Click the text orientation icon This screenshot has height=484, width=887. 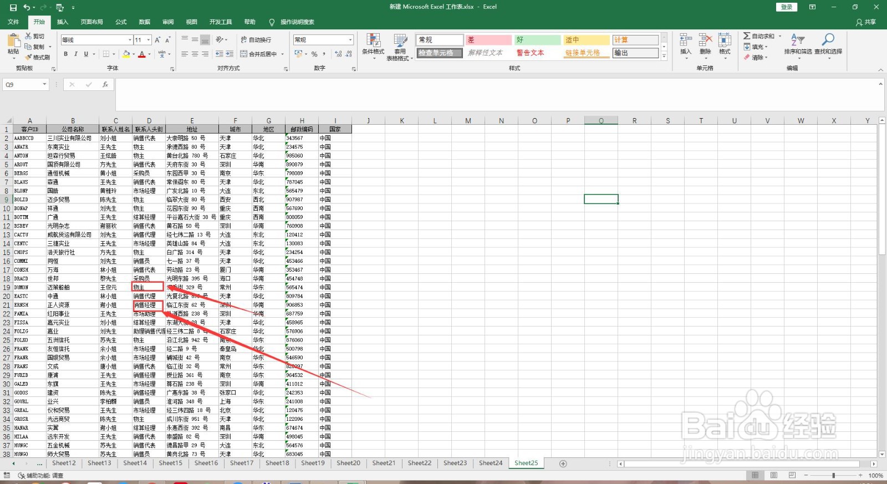(x=220, y=40)
